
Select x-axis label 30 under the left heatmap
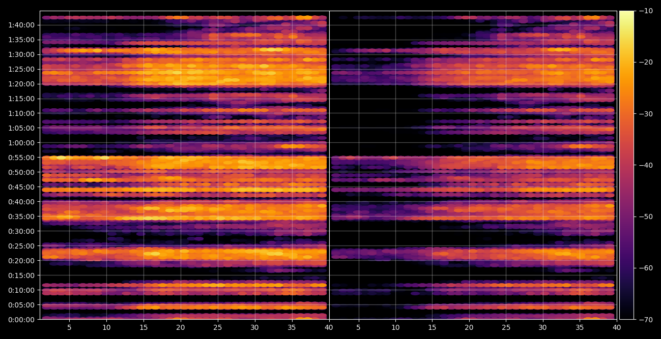click(255, 328)
